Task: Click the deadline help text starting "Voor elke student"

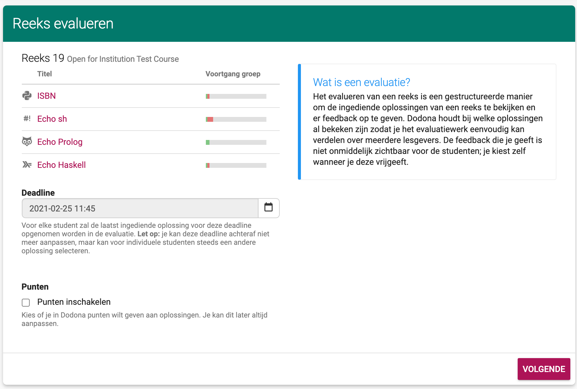Action: (145, 238)
